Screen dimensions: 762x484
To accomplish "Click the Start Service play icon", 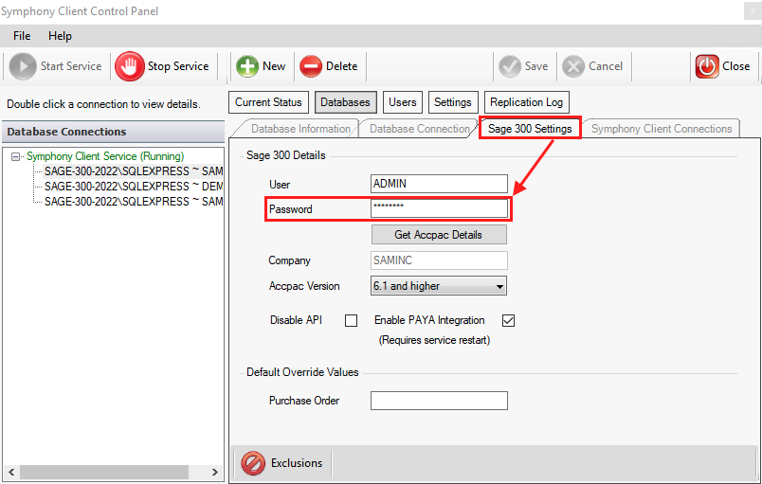I will coord(24,66).
